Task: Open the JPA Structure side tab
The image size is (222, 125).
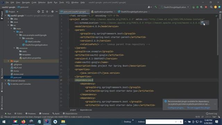Action: (2, 103)
